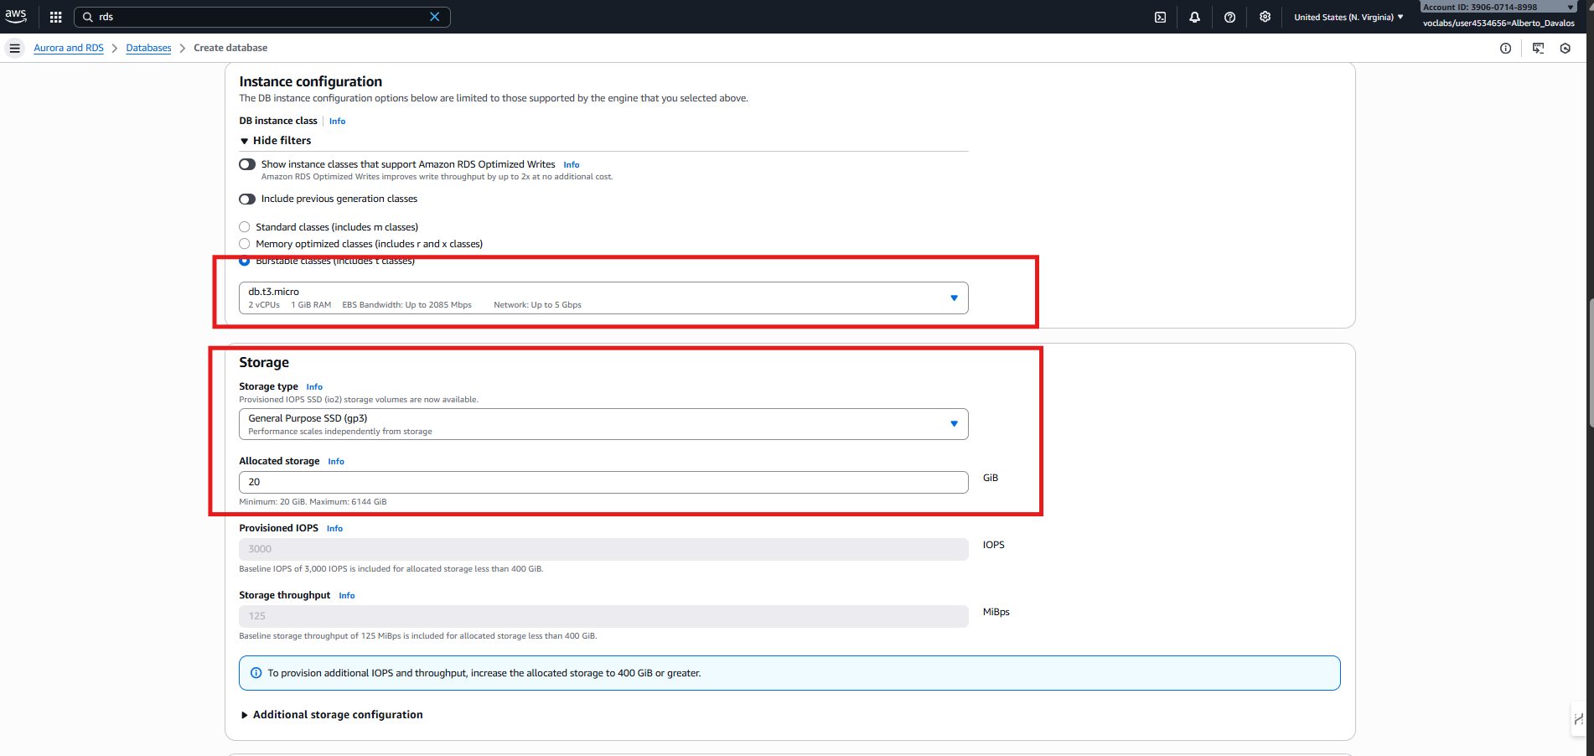Open the help question mark icon
Viewport: 1594px width, 756px height.
point(1229,17)
